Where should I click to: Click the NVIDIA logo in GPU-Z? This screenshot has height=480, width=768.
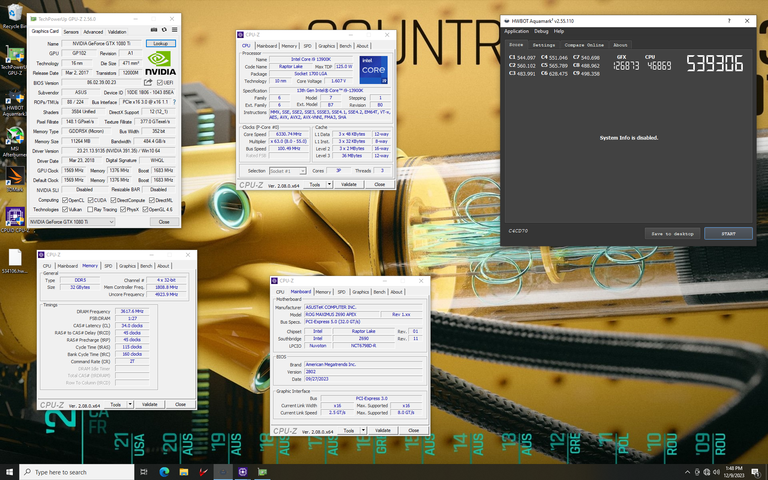(x=160, y=64)
